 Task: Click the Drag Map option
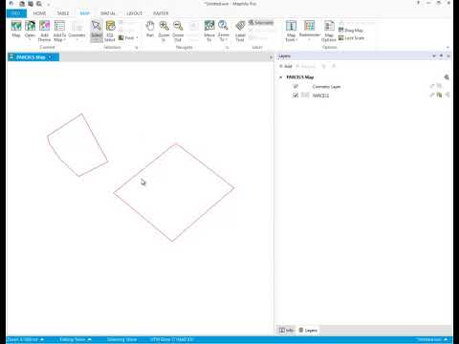351,31
